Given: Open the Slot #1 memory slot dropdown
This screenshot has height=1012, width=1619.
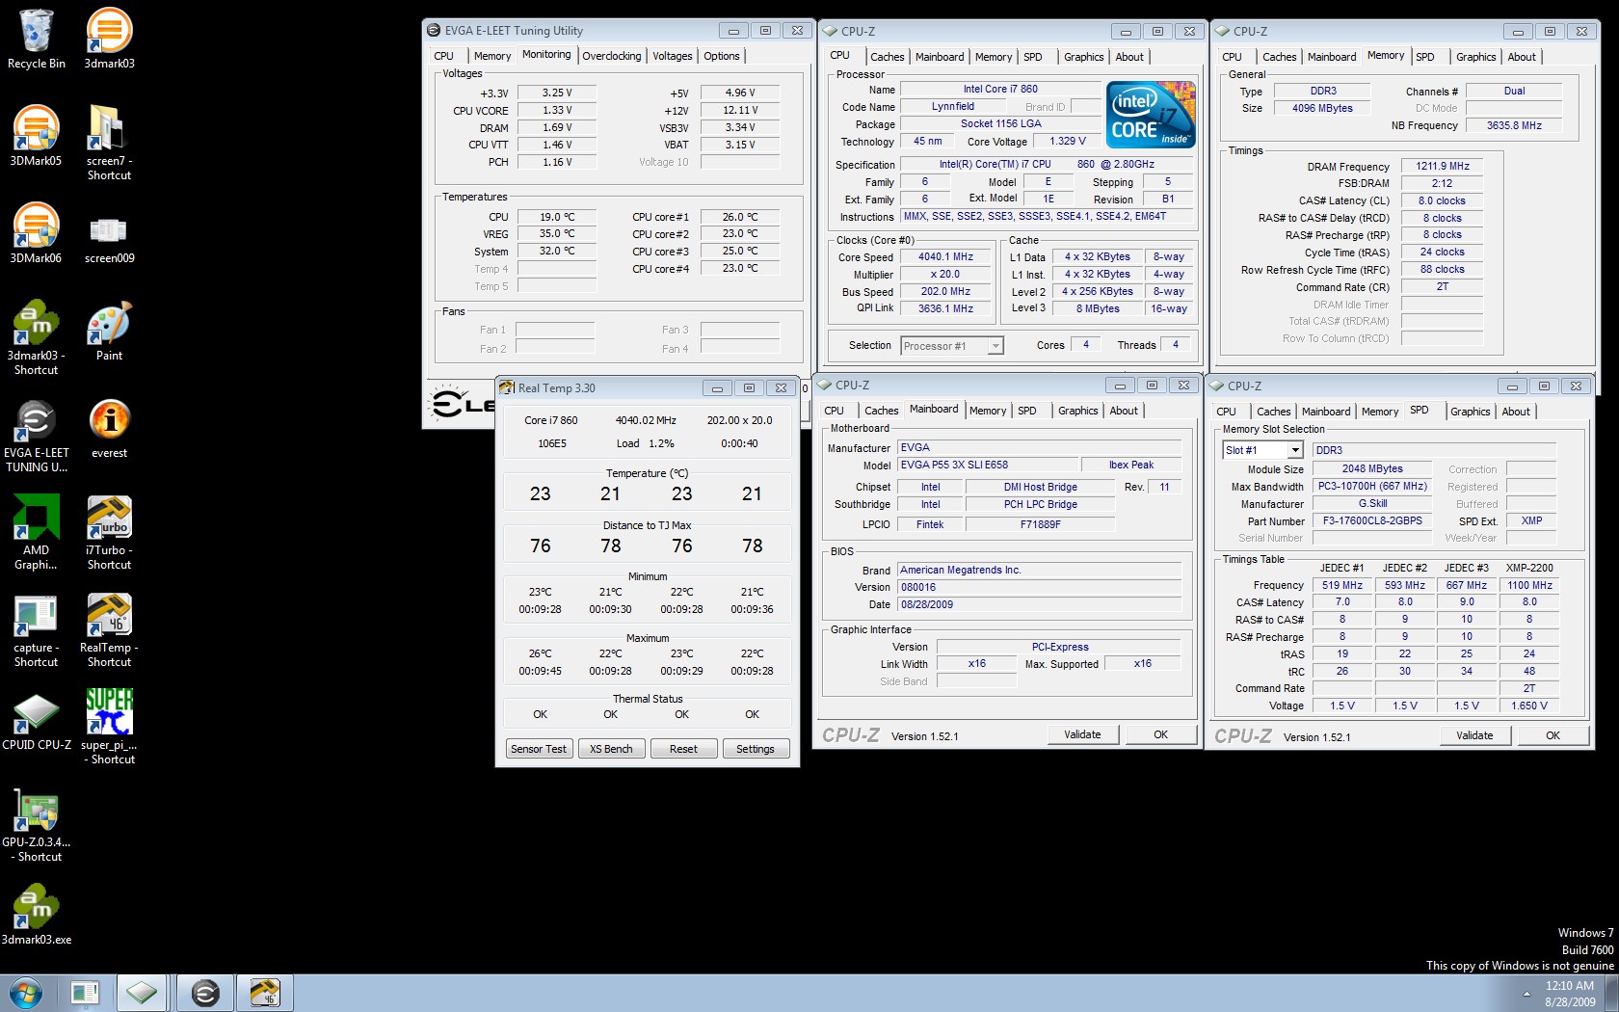Looking at the screenshot, I should point(1262,450).
